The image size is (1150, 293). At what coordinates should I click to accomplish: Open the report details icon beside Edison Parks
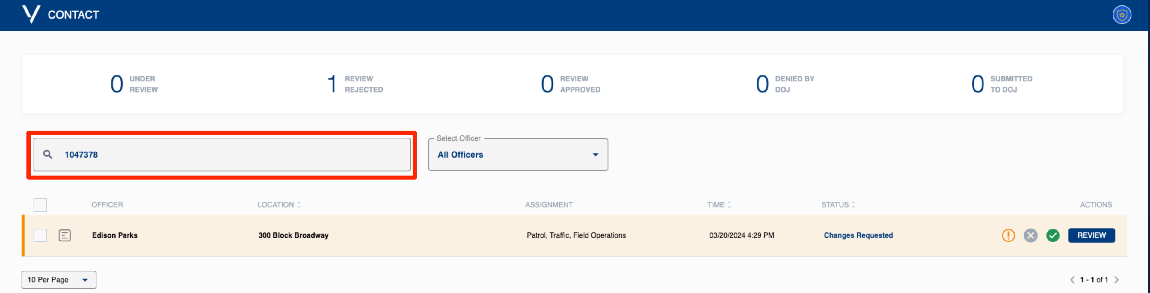tap(65, 235)
